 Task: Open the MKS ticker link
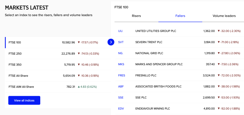pos(121,64)
